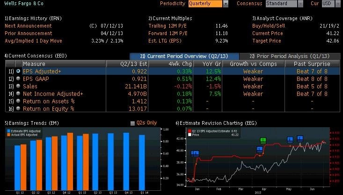Viewport: 343px width, 195px height.
Task: Click the green analyst marker on the revision chart
Action: [x=263, y=140]
